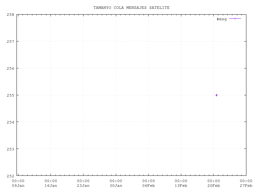Click y-axis label 255
Image resolution: width=254 pixels, height=190 pixels.
[x=10, y=95]
